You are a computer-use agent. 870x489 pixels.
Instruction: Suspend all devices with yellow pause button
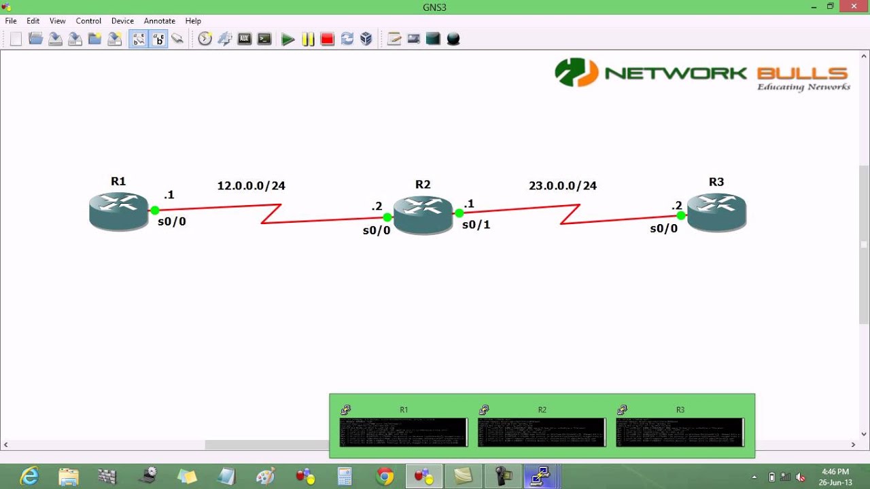(308, 39)
